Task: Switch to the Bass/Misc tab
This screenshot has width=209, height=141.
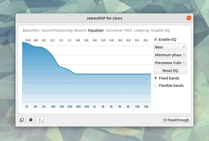Action: point(31,30)
